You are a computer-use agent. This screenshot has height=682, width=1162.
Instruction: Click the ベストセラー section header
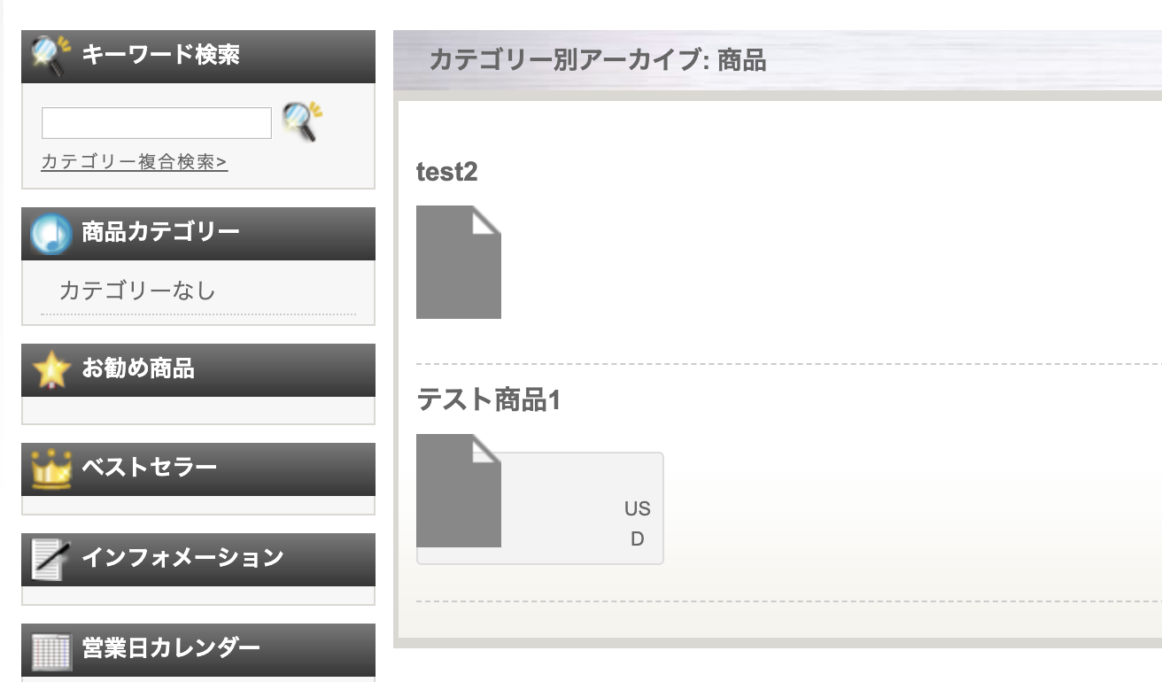[198, 469]
